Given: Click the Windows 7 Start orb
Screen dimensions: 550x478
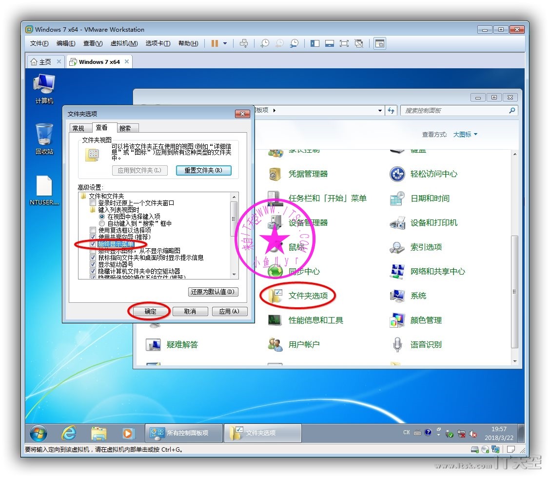Looking at the screenshot, I should point(39,433).
